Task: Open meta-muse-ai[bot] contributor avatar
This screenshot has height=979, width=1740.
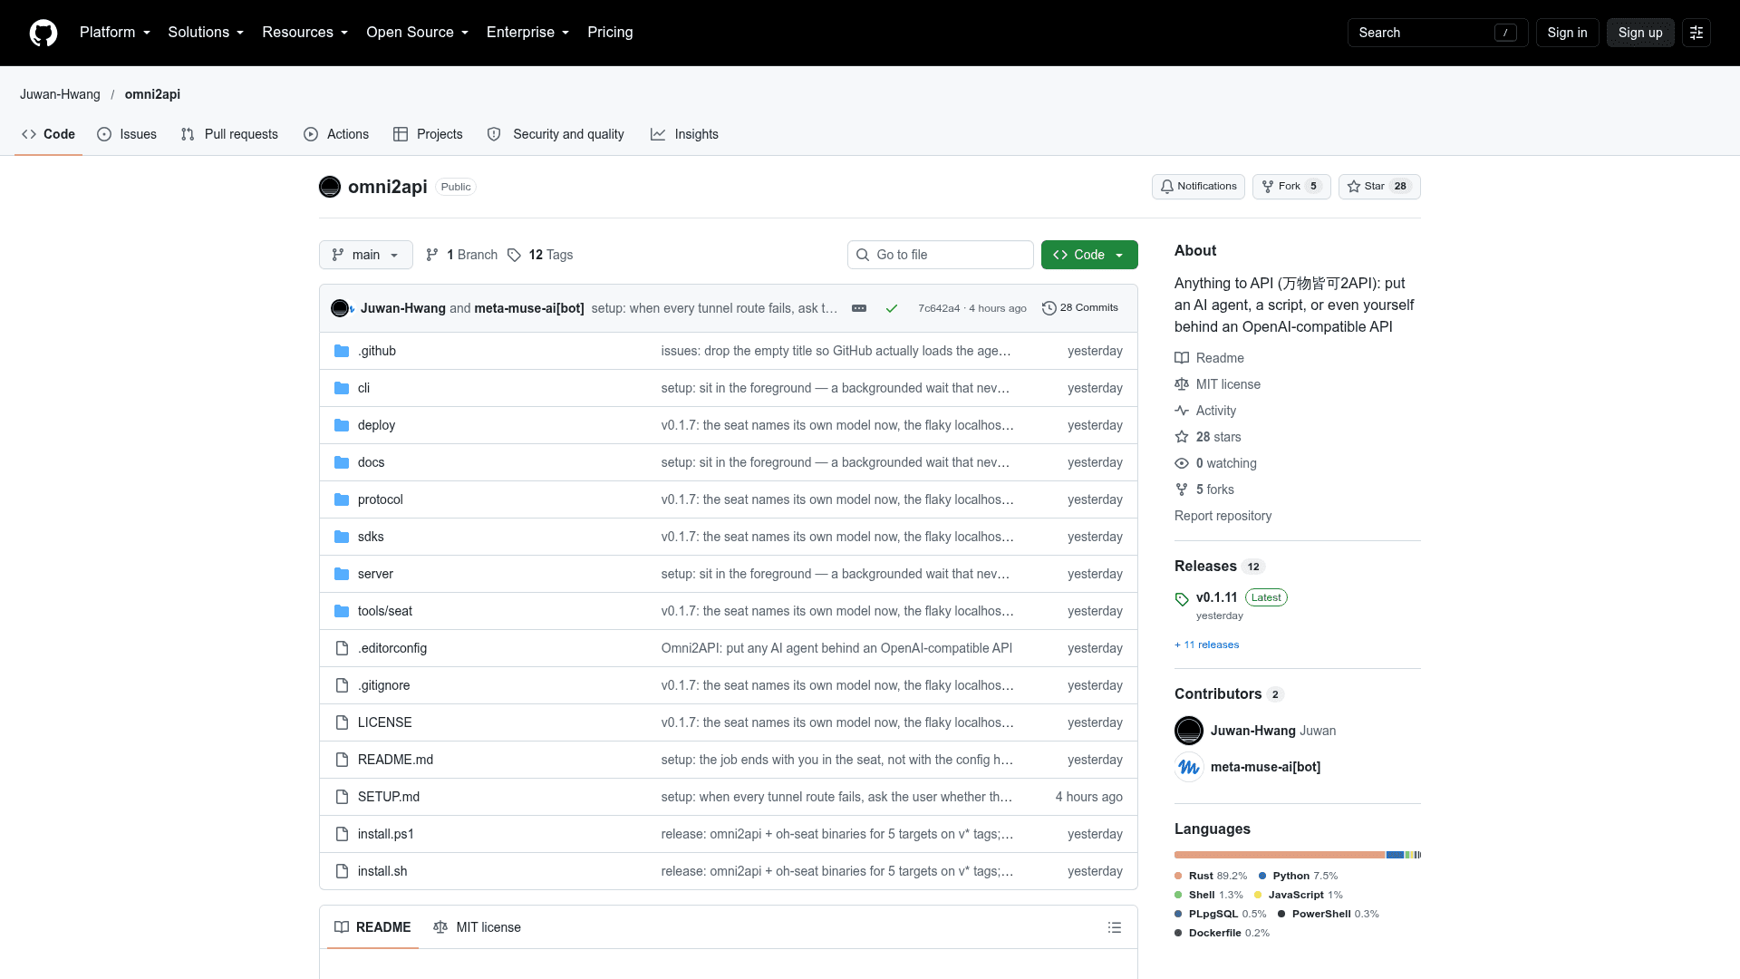Action: [1189, 767]
